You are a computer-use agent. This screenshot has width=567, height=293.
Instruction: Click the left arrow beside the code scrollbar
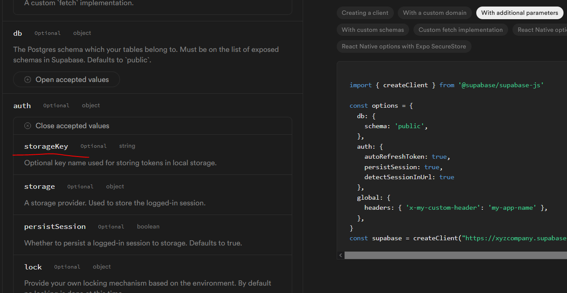341,255
